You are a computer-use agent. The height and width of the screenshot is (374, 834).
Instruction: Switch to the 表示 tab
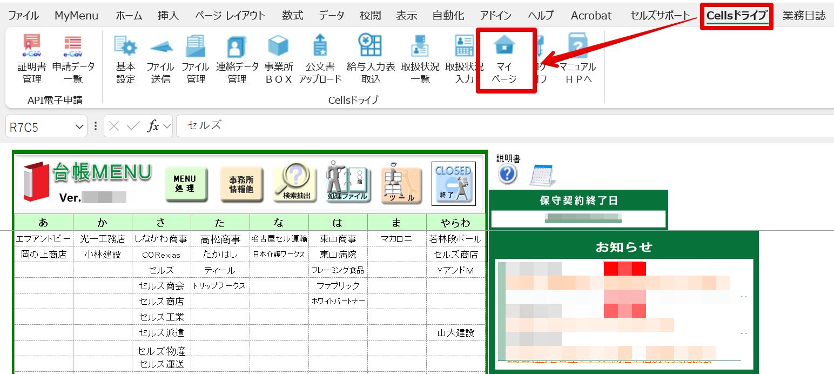click(407, 16)
